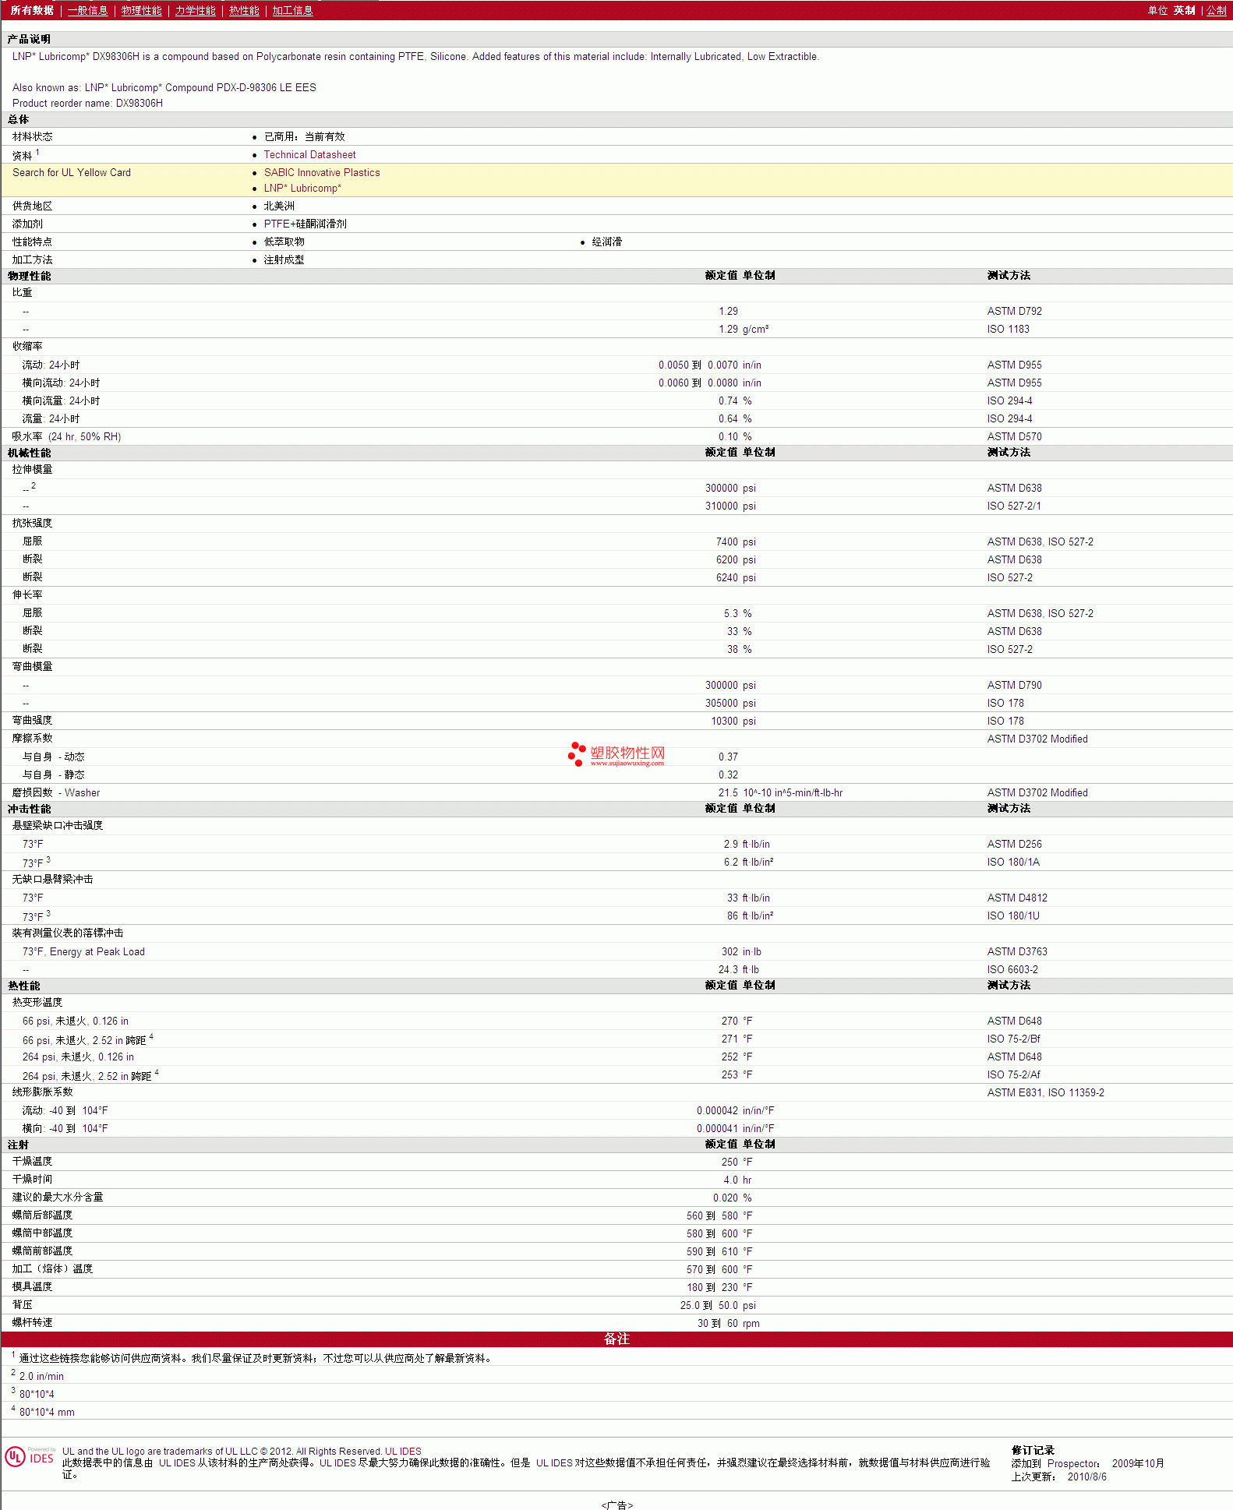Click the 北美洲 availability entry
The width and height of the screenshot is (1233, 1510).
279,206
